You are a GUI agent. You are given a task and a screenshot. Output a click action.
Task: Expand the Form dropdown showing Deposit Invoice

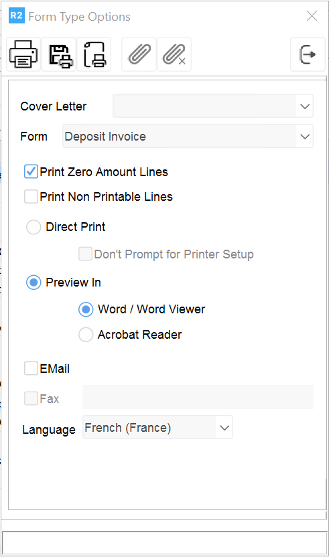[188, 136]
